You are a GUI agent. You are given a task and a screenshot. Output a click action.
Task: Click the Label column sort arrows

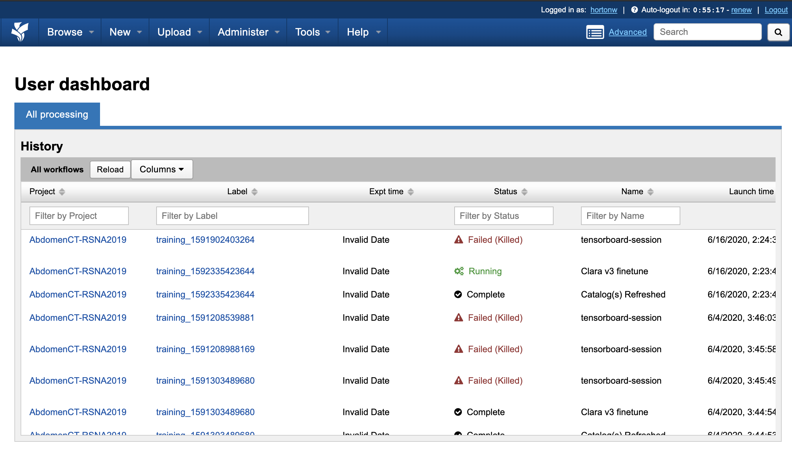click(x=255, y=192)
